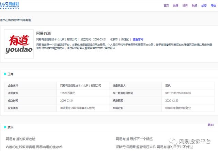Open article 内卷的在线教育赛道 网易有道的生存术
This screenshot has width=218, height=151.
pyautogui.click(x=34, y=147)
